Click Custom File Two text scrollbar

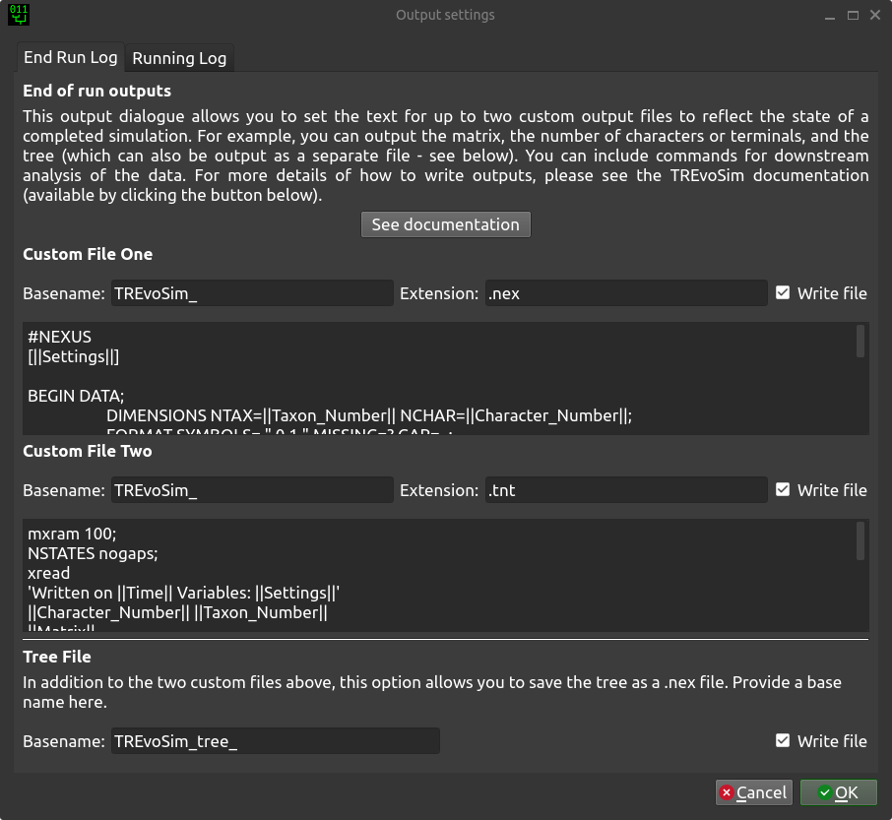[860, 540]
